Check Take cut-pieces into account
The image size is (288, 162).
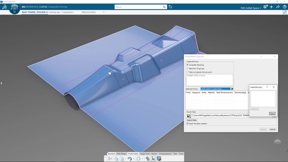coord(187,72)
